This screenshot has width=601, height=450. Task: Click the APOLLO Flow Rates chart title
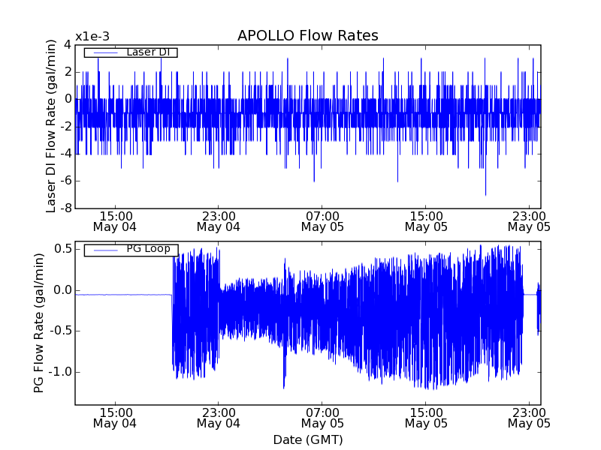307,36
